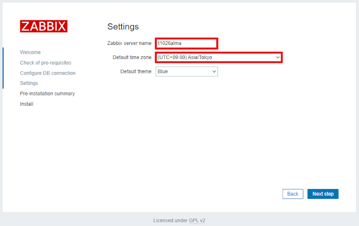Click the 'Default time zone' label
This screenshot has width=359, height=226.
pyautogui.click(x=132, y=57)
